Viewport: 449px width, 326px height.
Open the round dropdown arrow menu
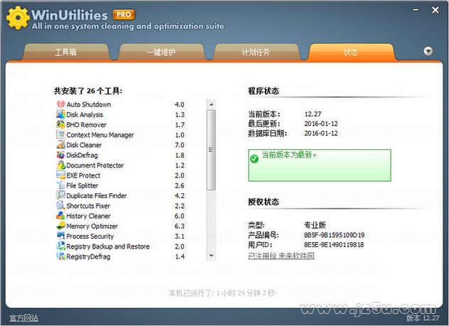click(428, 51)
